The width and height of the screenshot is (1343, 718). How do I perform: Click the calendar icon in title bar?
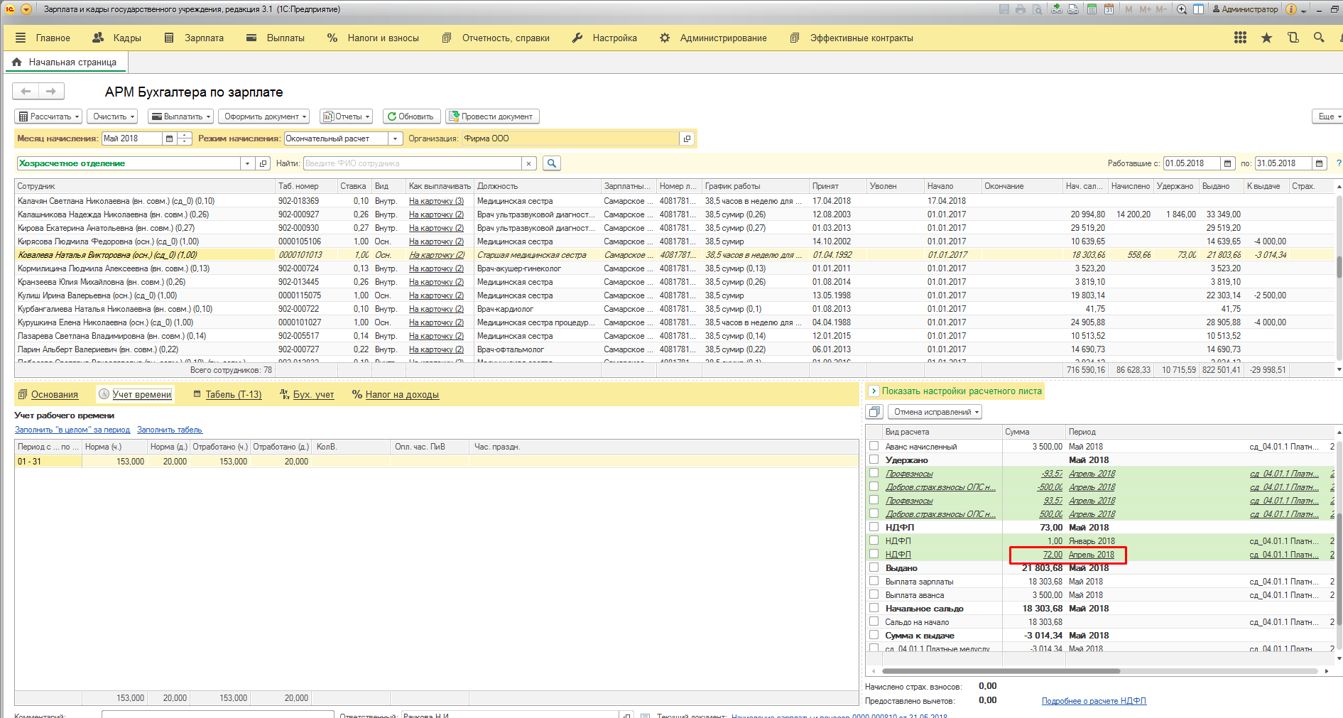pos(1109,9)
